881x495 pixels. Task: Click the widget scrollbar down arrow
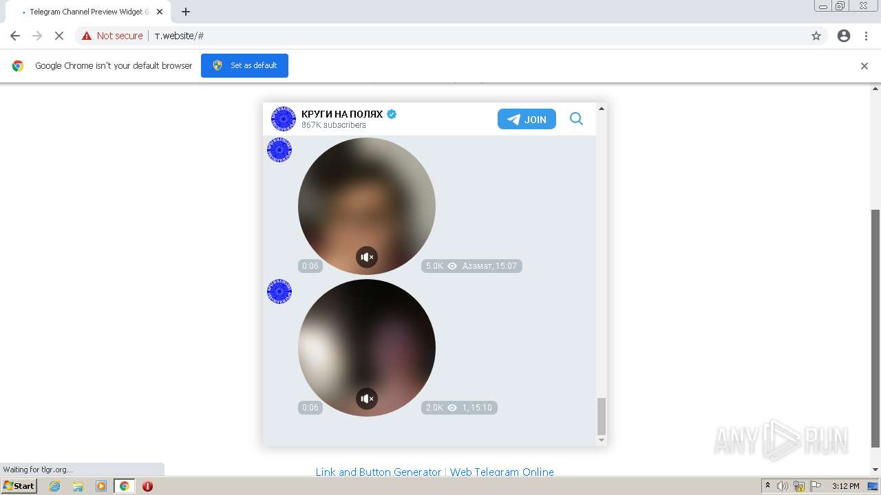click(602, 440)
